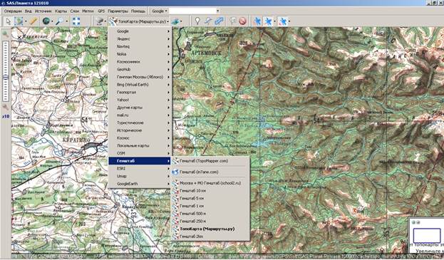Open the Параметры menu

[x=118, y=11]
